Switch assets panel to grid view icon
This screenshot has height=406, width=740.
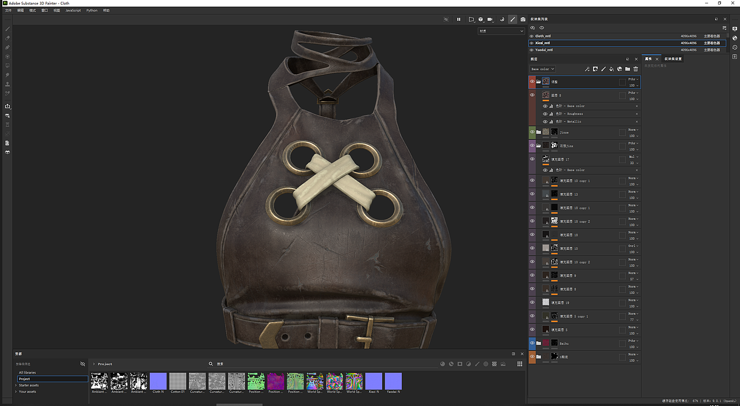[520, 364]
